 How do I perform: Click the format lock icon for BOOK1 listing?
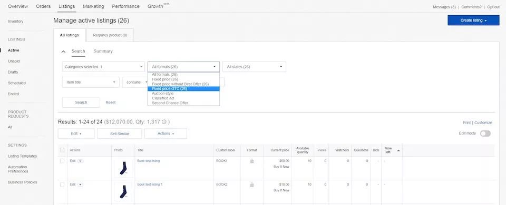point(252,161)
